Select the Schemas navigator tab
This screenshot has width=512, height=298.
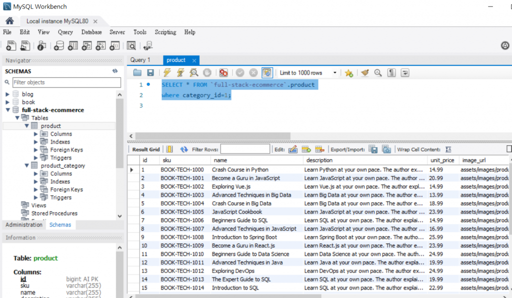pos(60,225)
